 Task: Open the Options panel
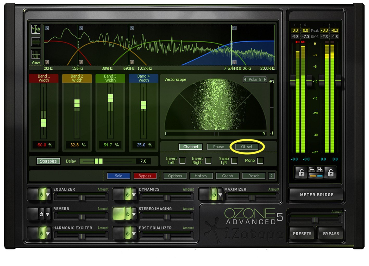click(175, 176)
